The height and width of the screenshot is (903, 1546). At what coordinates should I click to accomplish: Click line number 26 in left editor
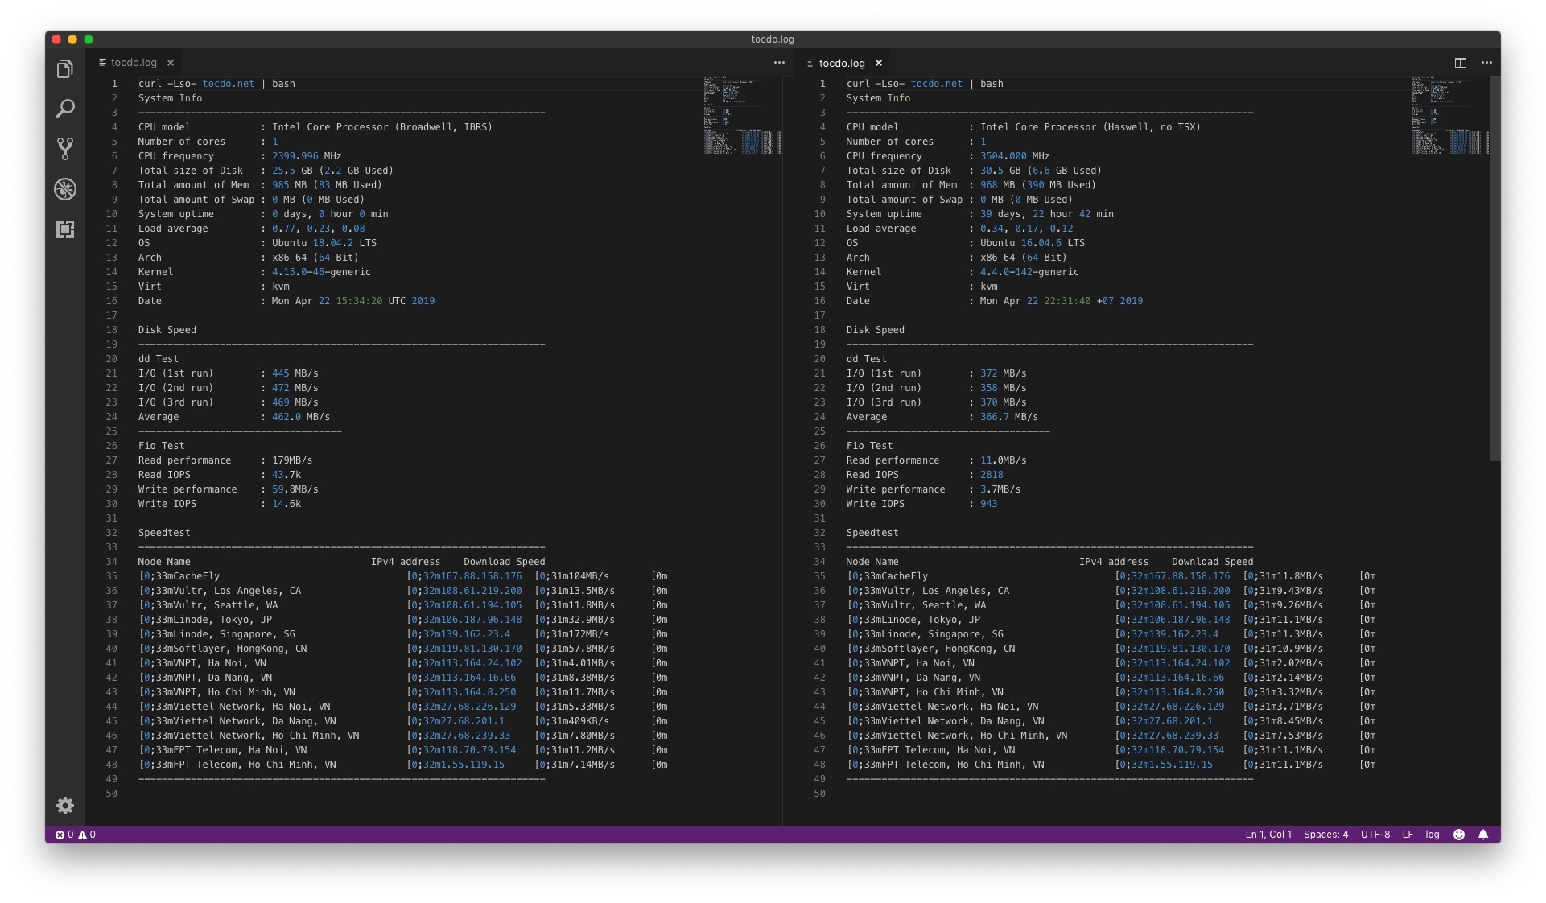[x=111, y=446]
